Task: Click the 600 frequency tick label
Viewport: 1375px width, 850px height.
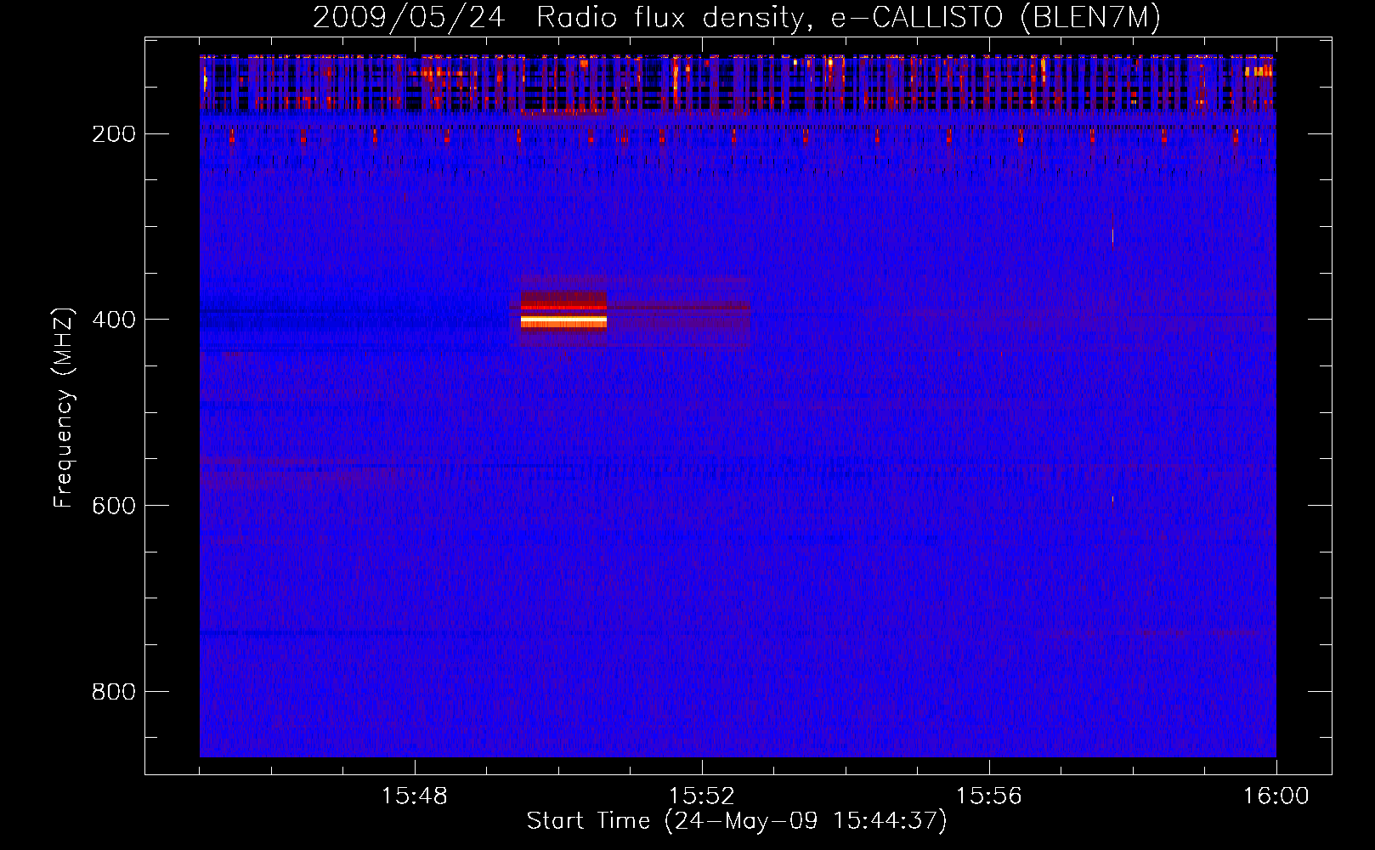Action: [114, 506]
